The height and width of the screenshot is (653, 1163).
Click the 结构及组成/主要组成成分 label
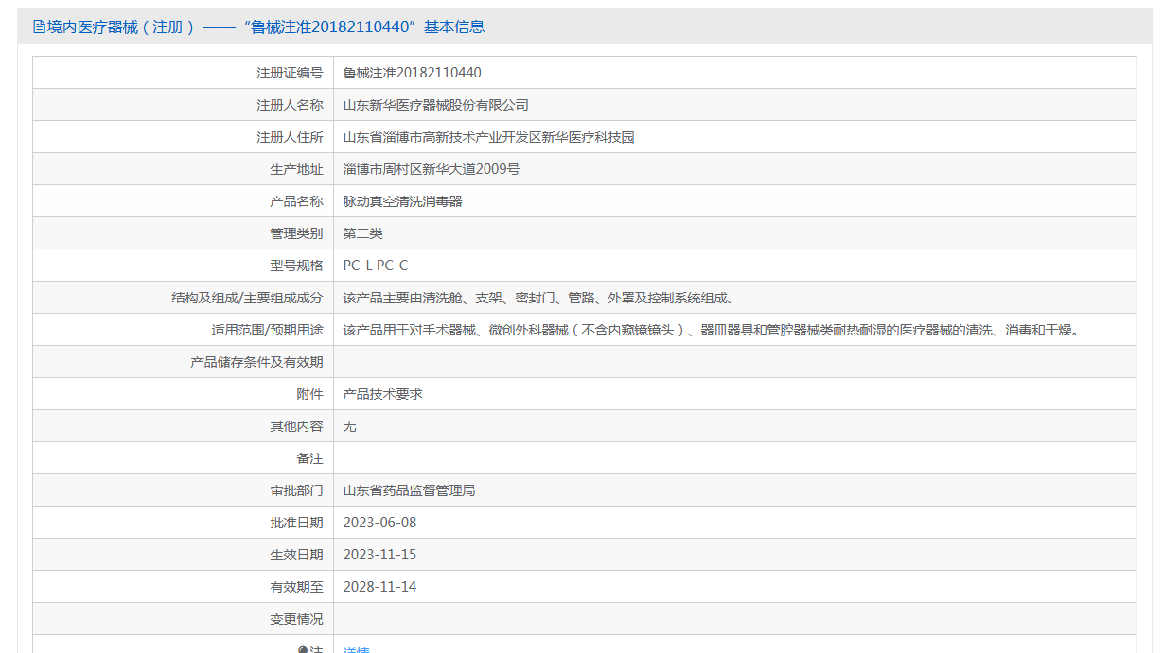click(x=247, y=298)
